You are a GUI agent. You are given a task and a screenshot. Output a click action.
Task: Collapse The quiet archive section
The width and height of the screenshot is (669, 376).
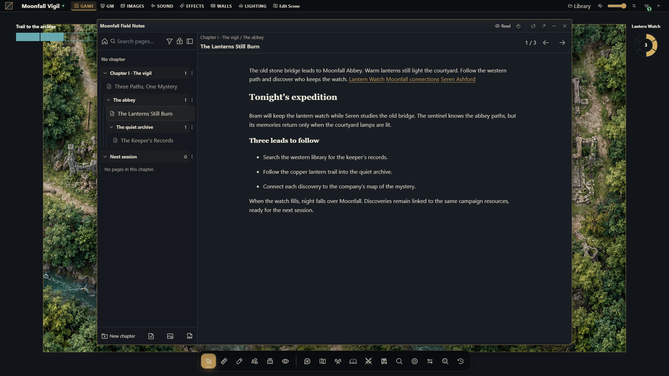point(111,127)
